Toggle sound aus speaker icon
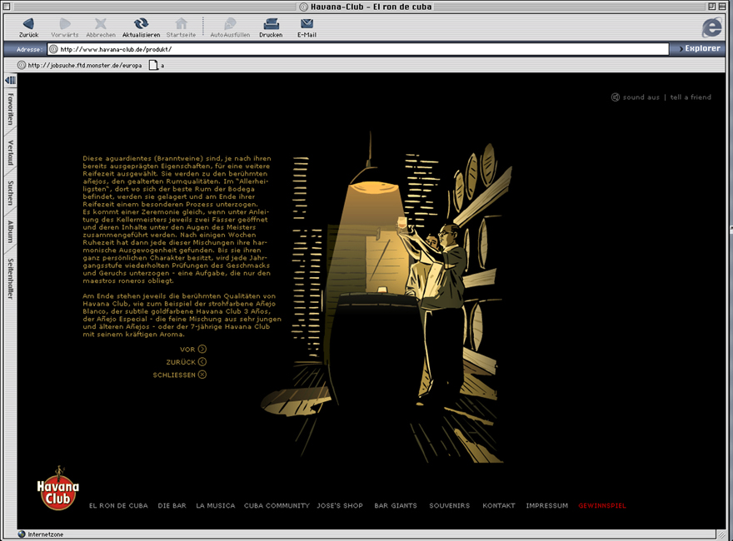 coord(616,97)
